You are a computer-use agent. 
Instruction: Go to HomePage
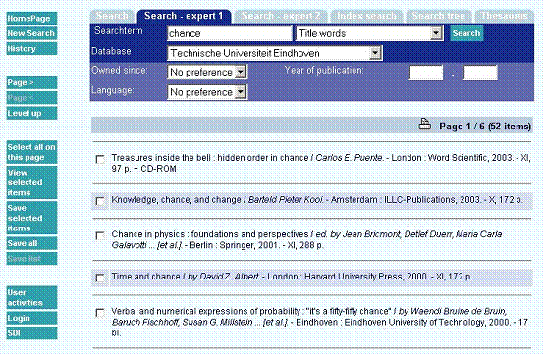(31, 18)
